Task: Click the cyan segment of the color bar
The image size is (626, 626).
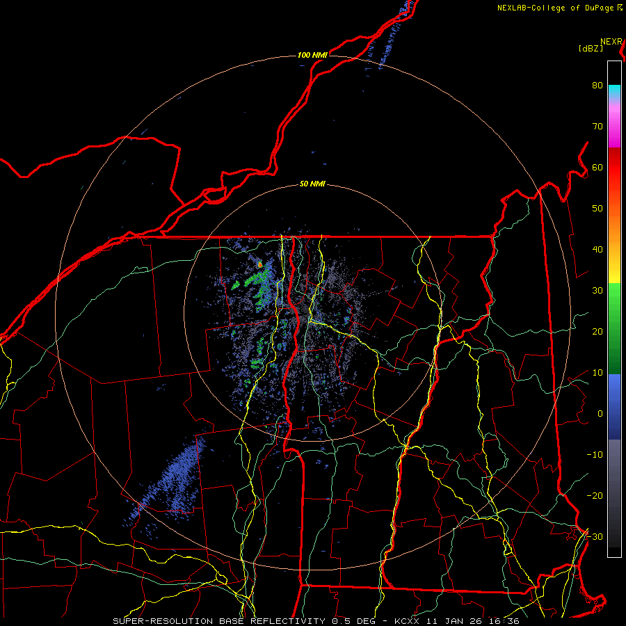Action: coord(614,92)
